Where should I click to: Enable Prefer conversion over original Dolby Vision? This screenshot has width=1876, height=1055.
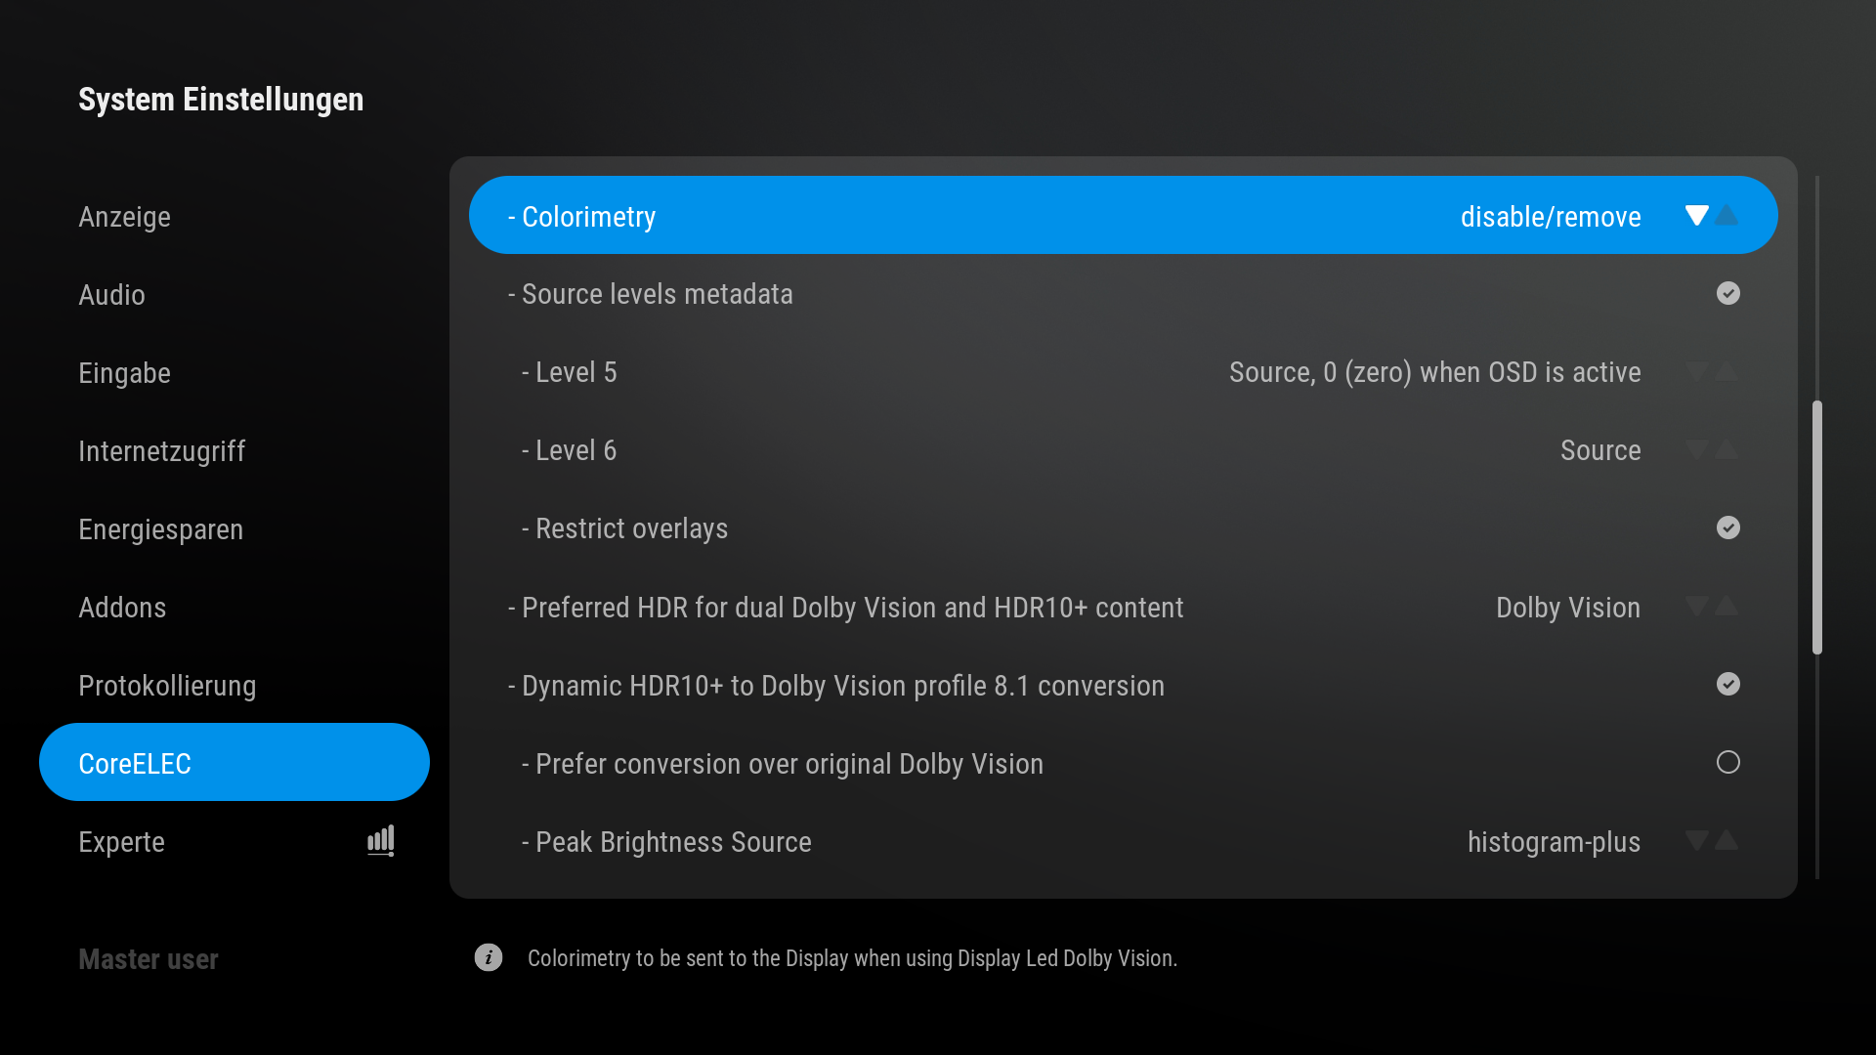[1727, 762]
